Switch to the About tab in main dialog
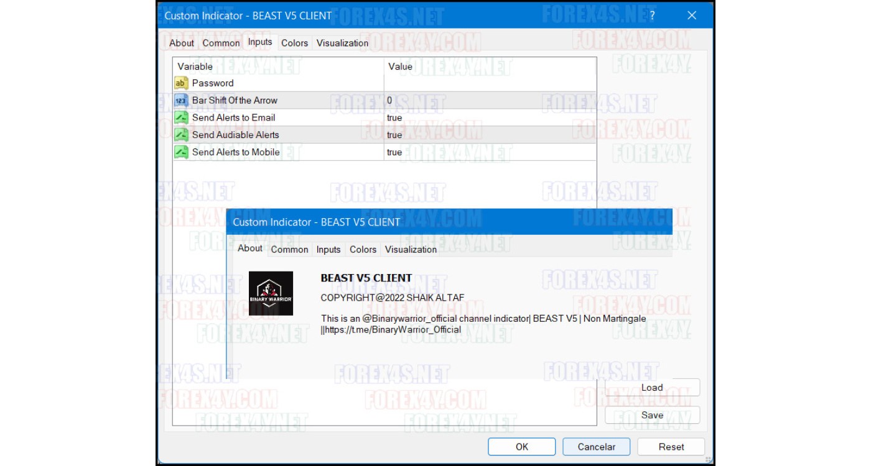The height and width of the screenshot is (466, 871). tap(182, 43)
